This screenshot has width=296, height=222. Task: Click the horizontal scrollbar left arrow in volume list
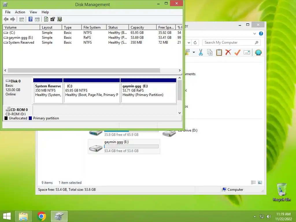(x=5, y=71)
